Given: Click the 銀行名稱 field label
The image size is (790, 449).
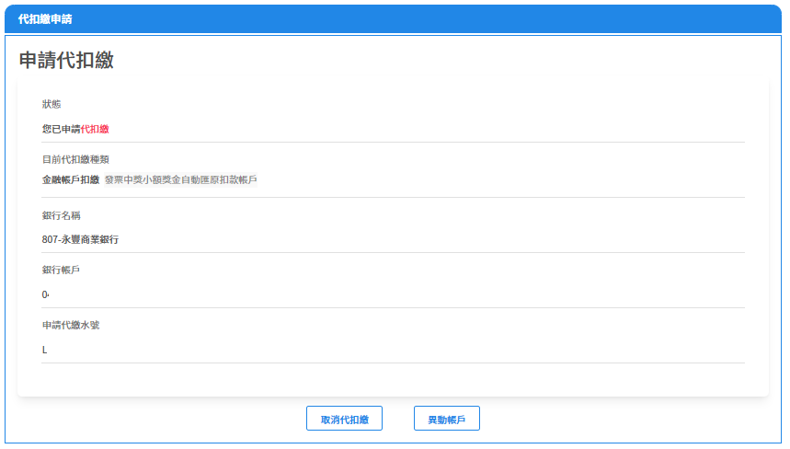Looking at the screenshot, I should coord(62,214).
